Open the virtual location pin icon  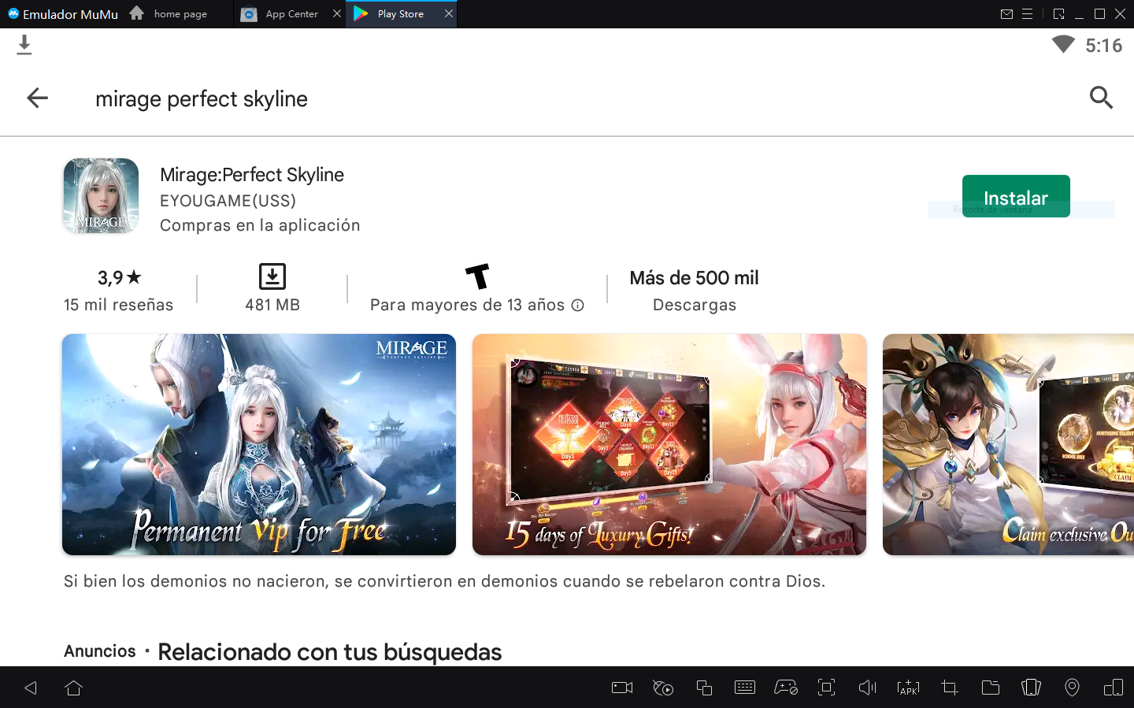pos(1072,688)
